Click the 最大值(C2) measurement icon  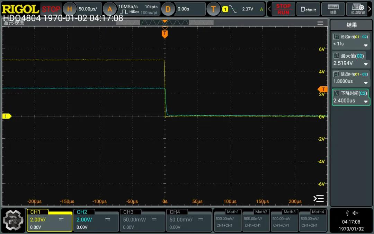coord(336,55)
